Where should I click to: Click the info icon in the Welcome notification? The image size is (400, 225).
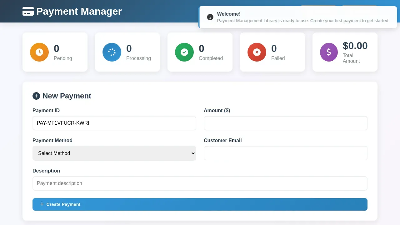tap(210, 17)
